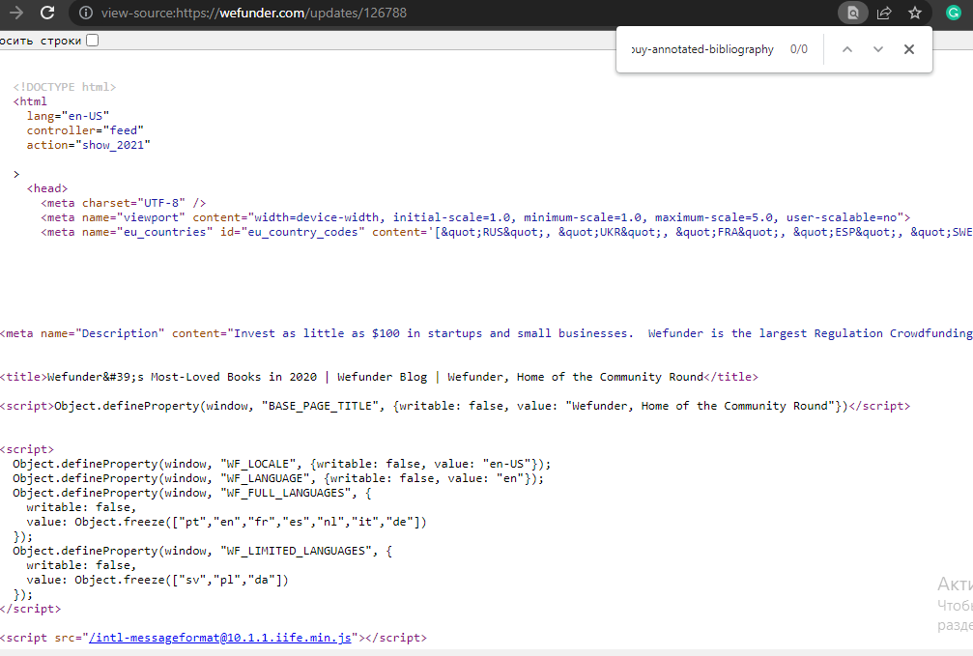Click the meta charset UTF-8 line
Image resolution: width=973 pixels, height=656 pixels.
[123, 203]
